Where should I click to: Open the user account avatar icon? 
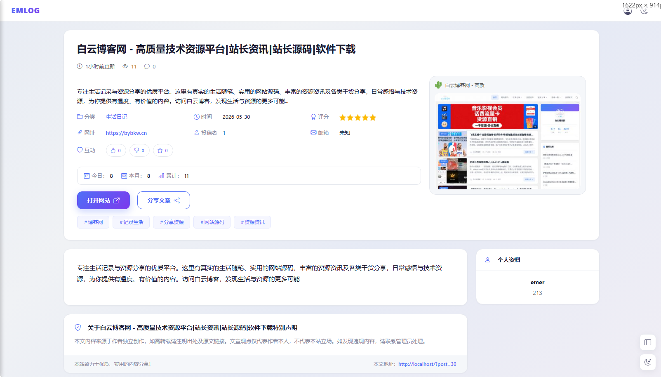coord(628,11)
